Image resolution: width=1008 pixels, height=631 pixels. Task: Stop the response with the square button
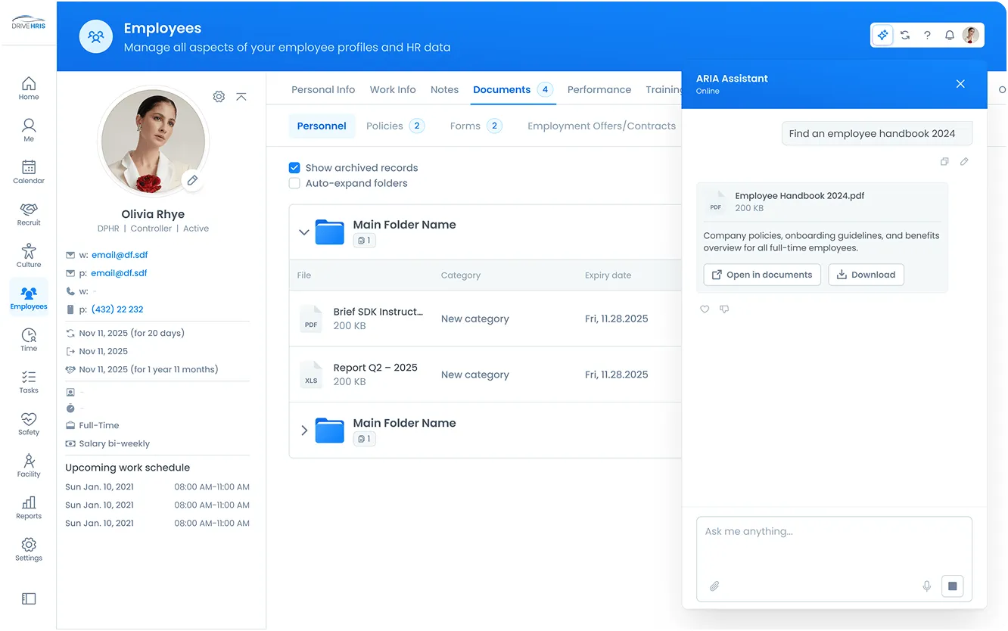point(953,586)
